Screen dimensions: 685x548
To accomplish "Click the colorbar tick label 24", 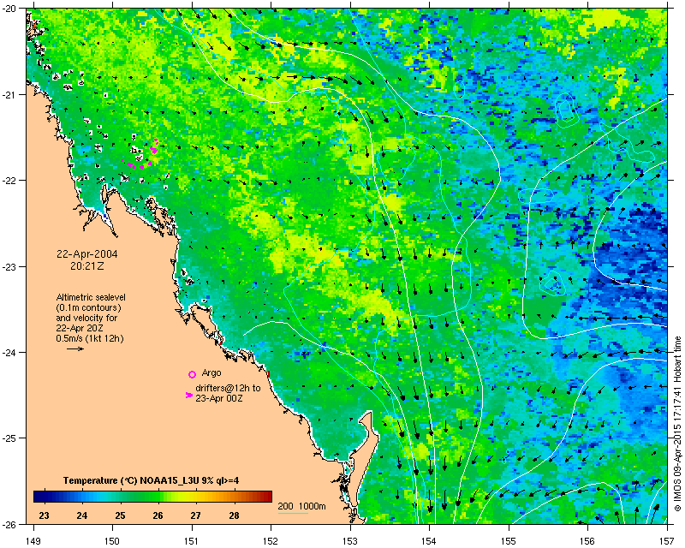I will tap(82, 515).
